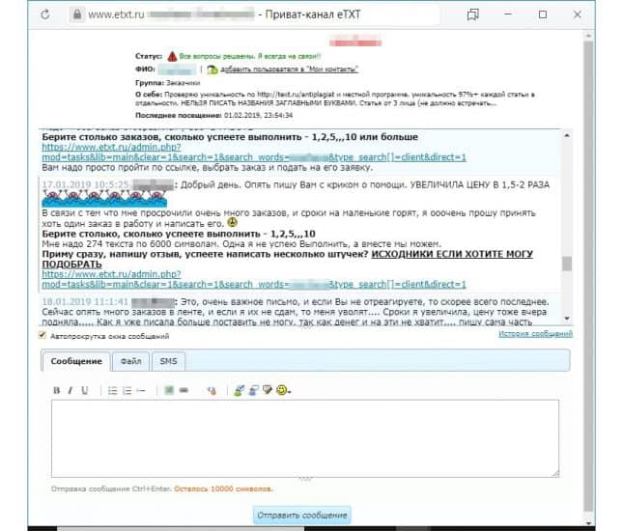The image size is (623, 531).
Task: Toggle underline formatting in message editor
Action: click(x=84, y=390)
